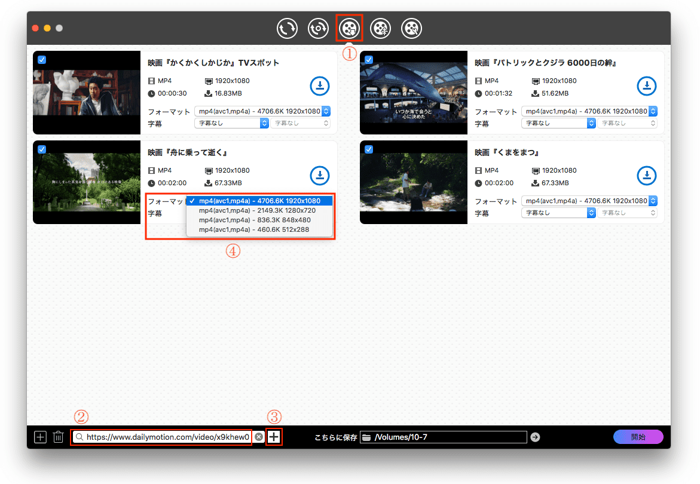Uncheck the かくかくしかじか video checkbox
Viewport: 700px width, 484px height.
(x=42, y=60)
